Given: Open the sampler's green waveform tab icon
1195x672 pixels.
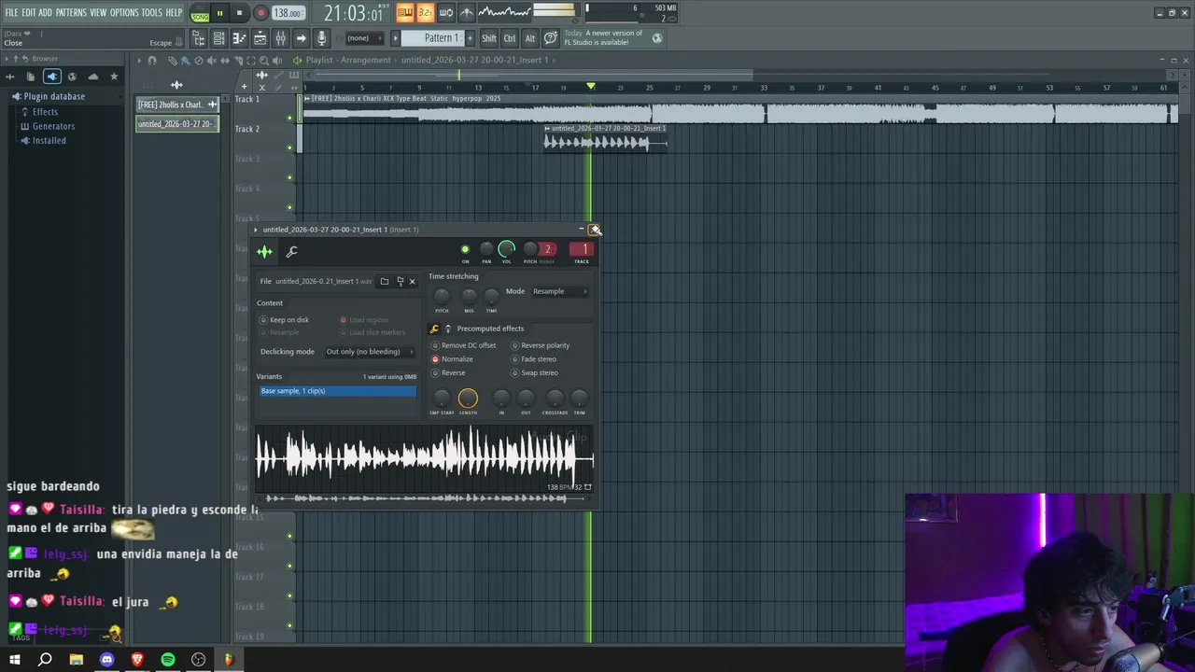Looking at the screenshot, I should coord(265,251).
